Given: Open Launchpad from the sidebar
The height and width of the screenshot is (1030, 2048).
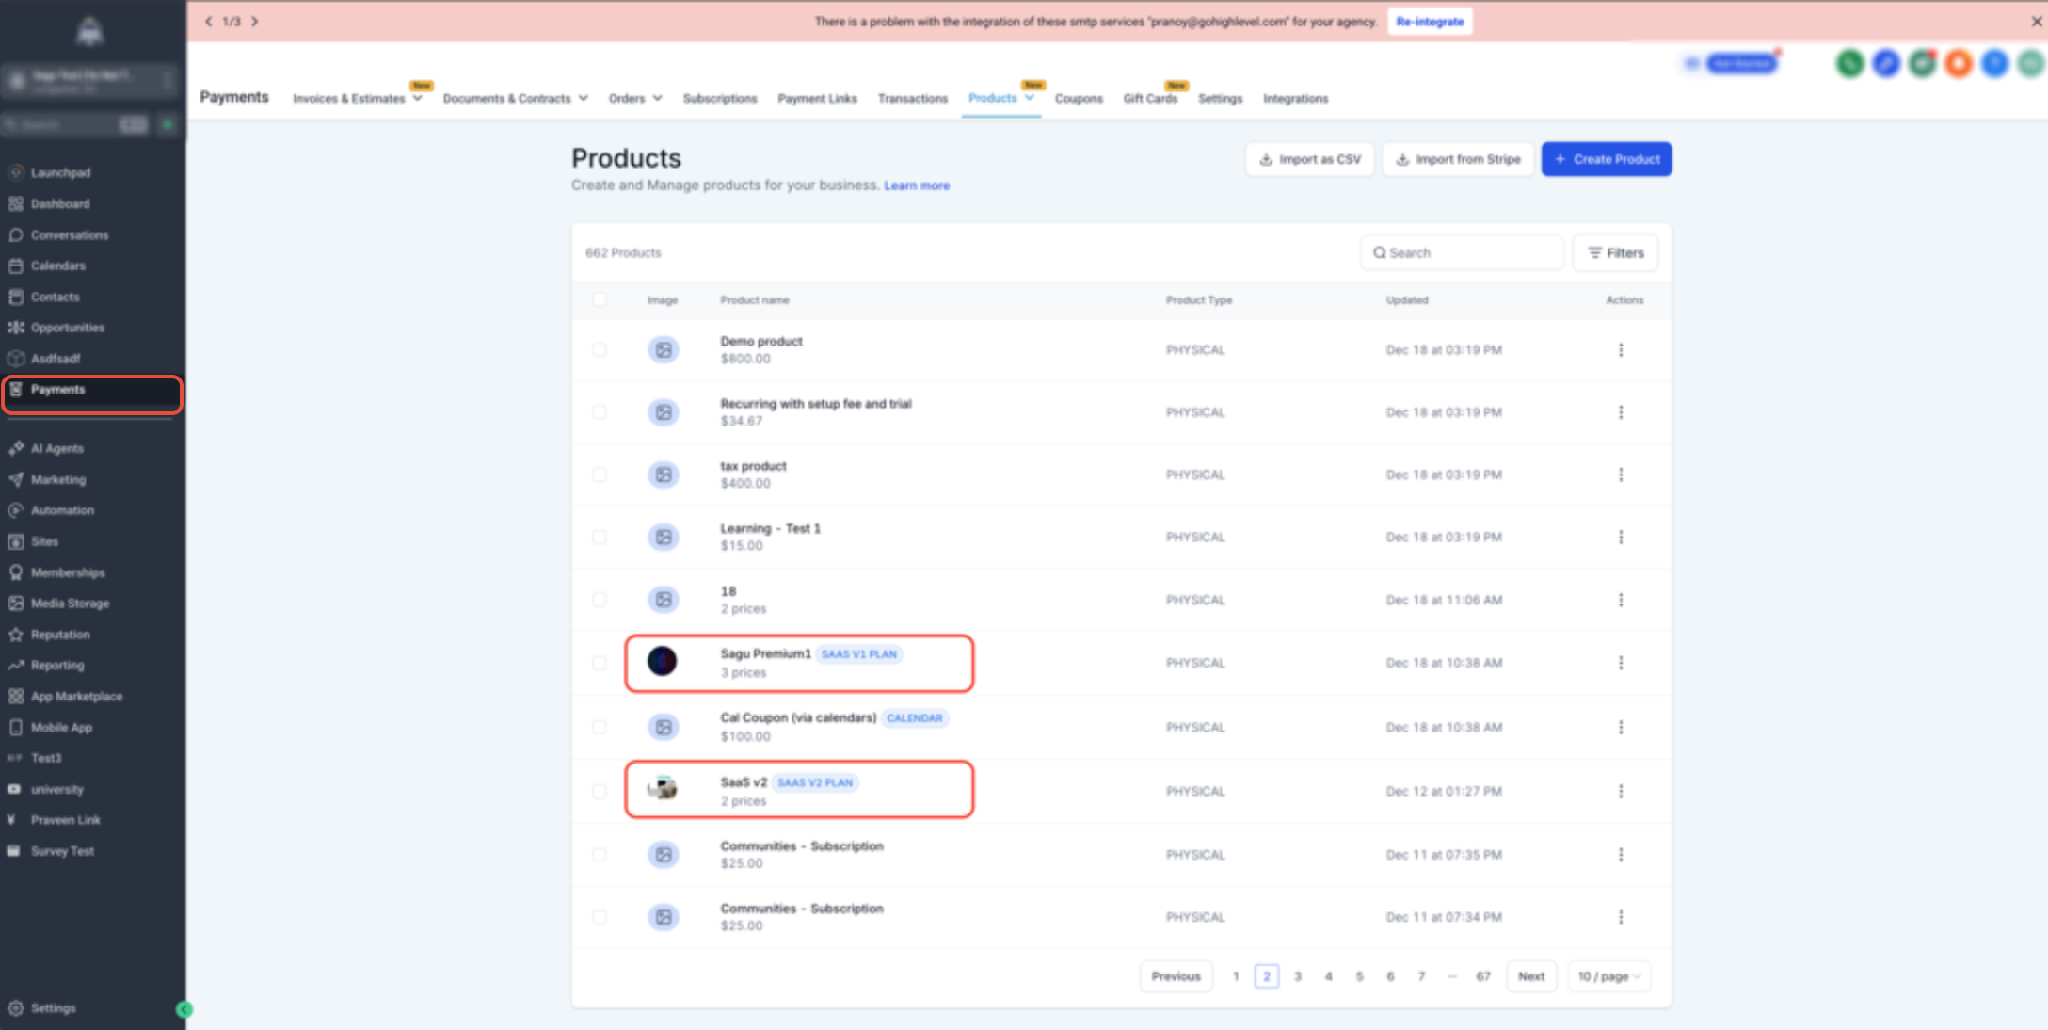Looking at the screenshot, I should point(60,172).
